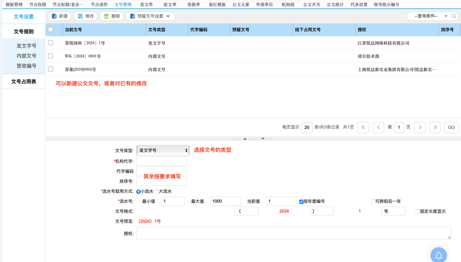Switch to the 文号管理 menu tab
Viewport: 461px width, 262px height.
click(123, 4)
